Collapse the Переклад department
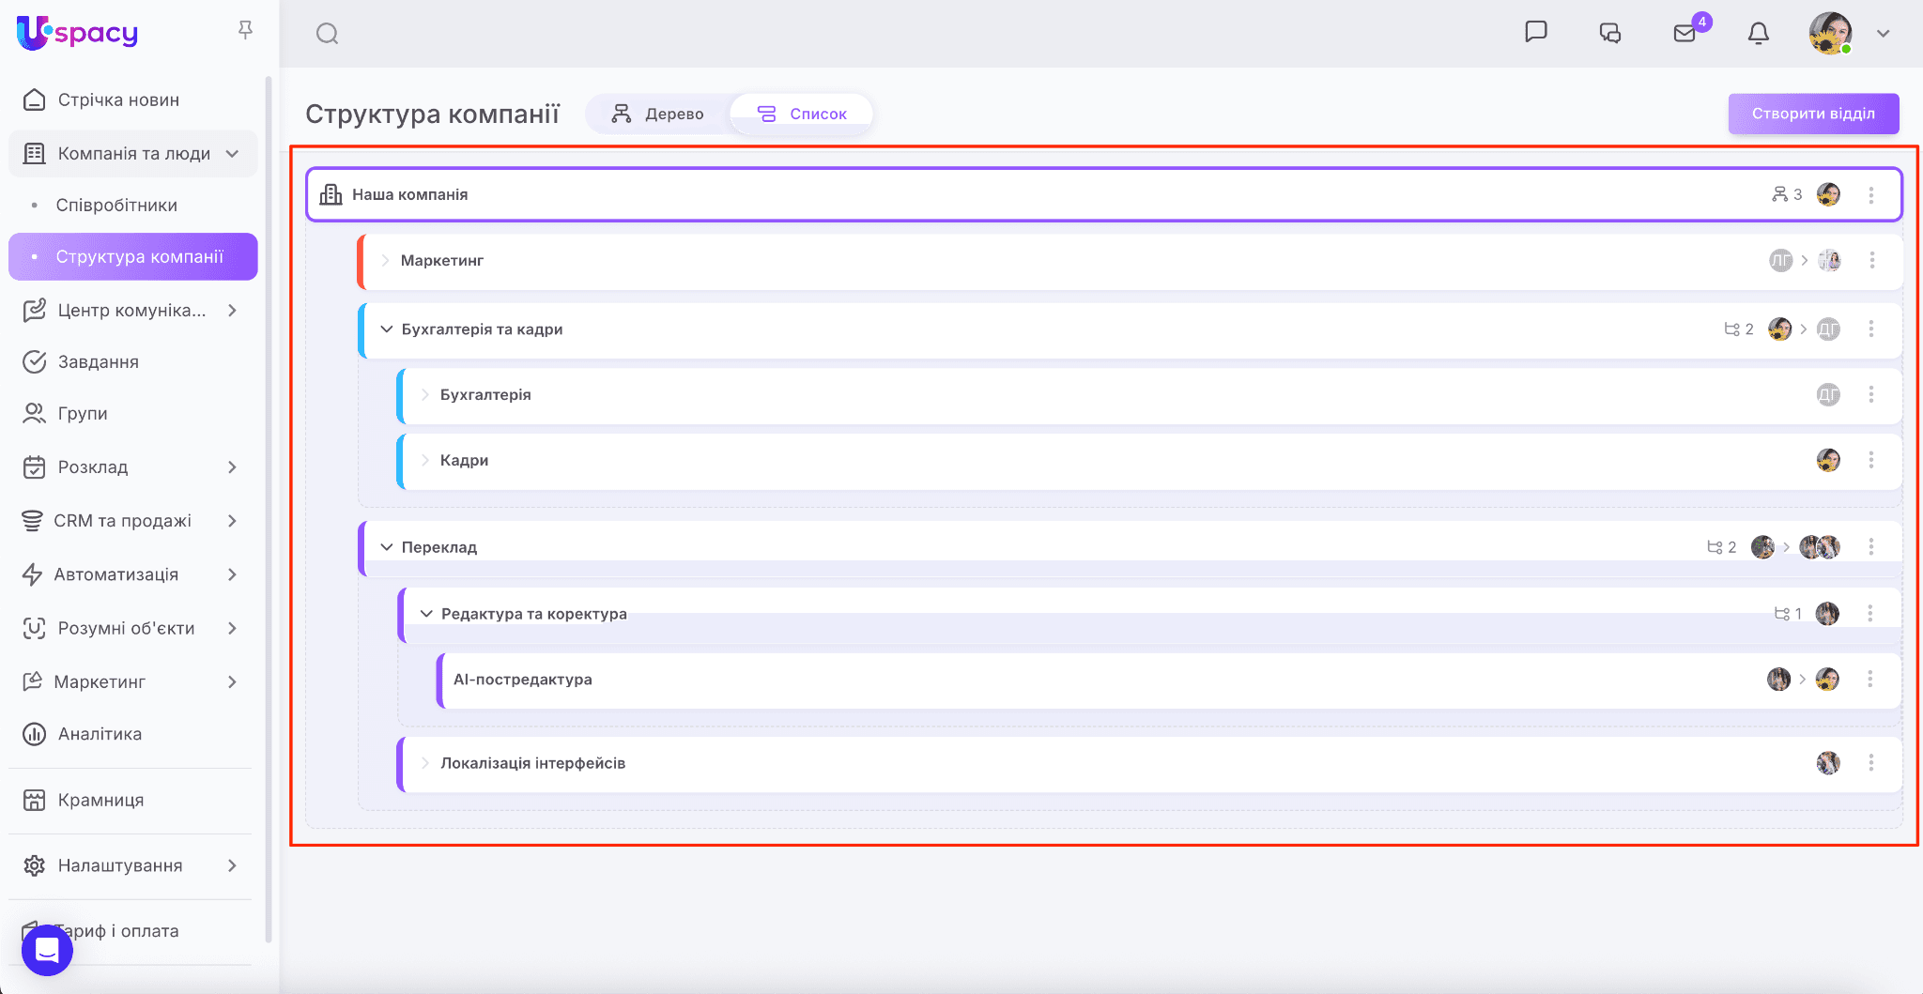Image resolution: width=1923 pixels, height=994 pixels. 386,547
